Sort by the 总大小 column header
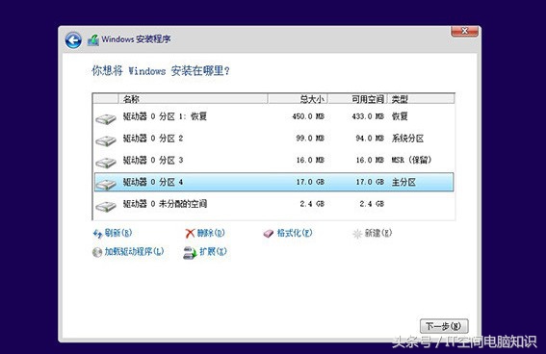 [x=298, y=99]
